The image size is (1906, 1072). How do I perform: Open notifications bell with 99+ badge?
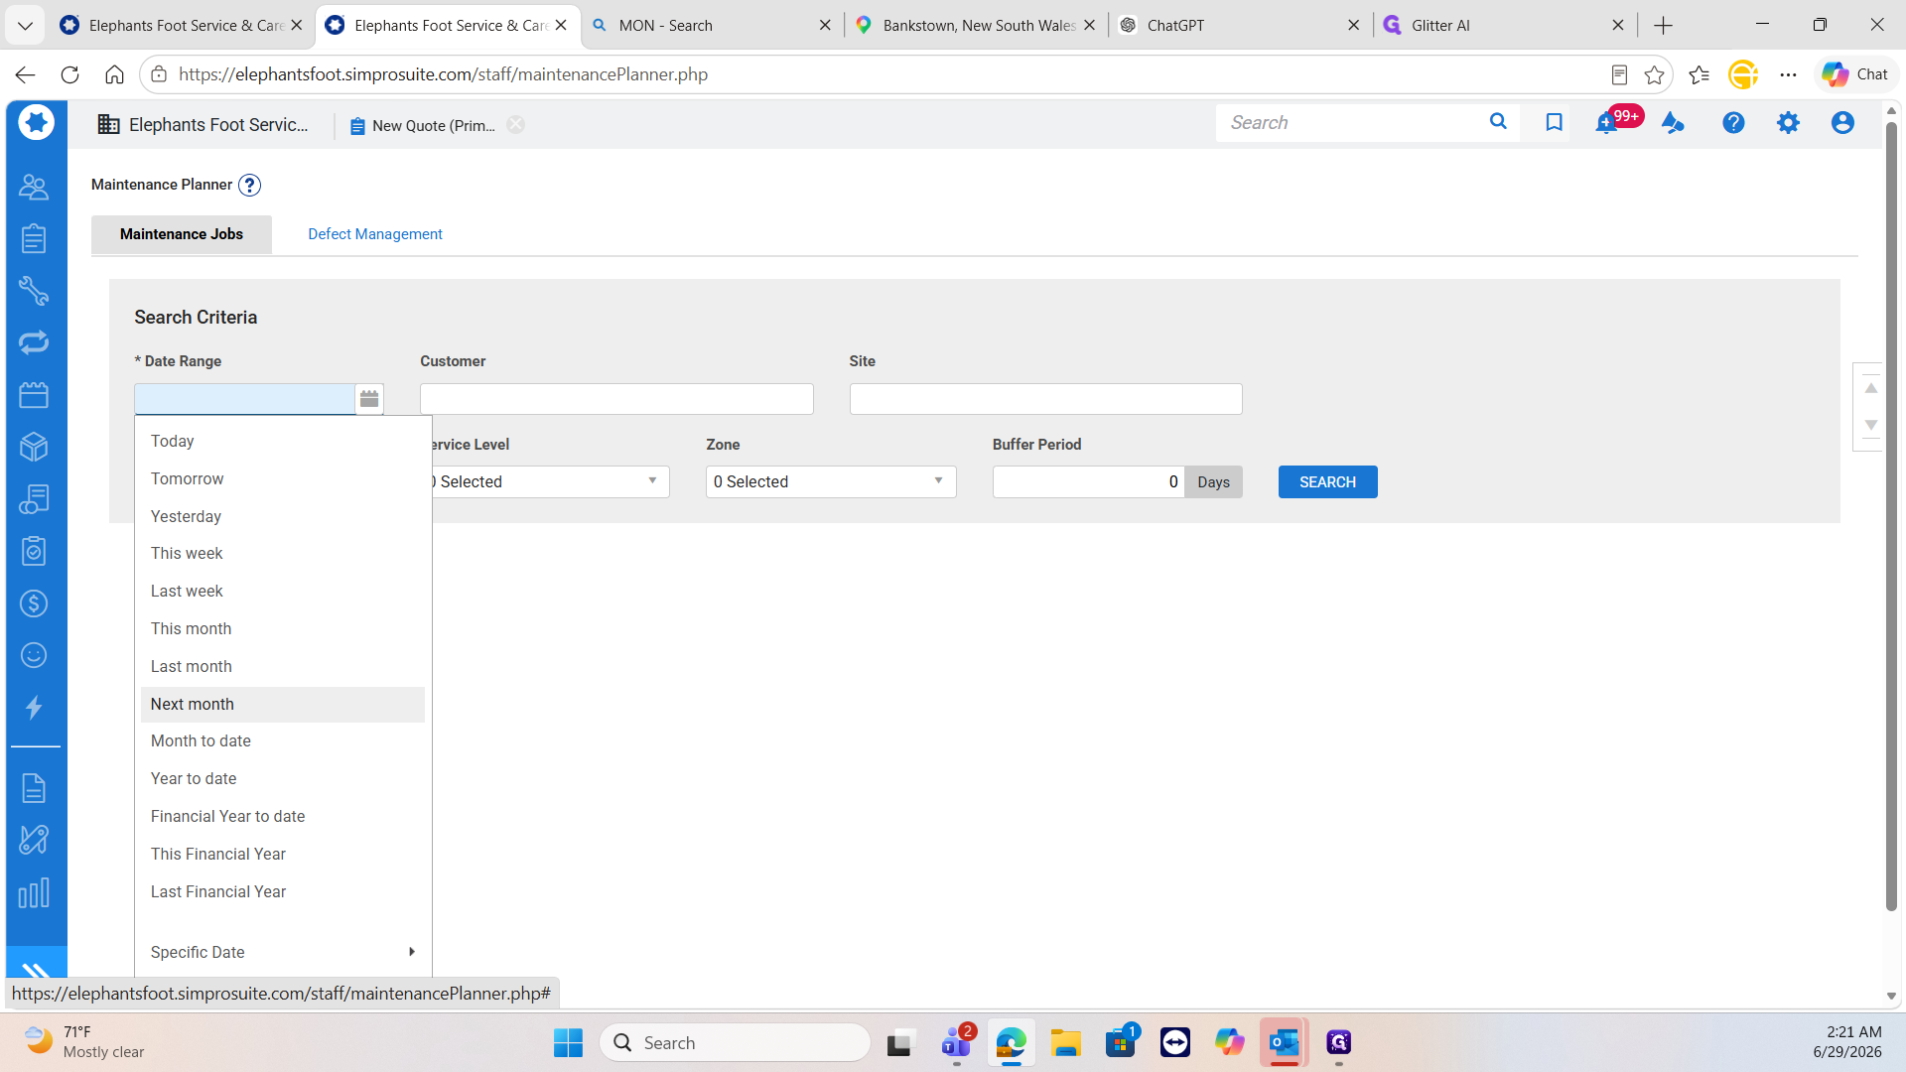(1606, 123)
